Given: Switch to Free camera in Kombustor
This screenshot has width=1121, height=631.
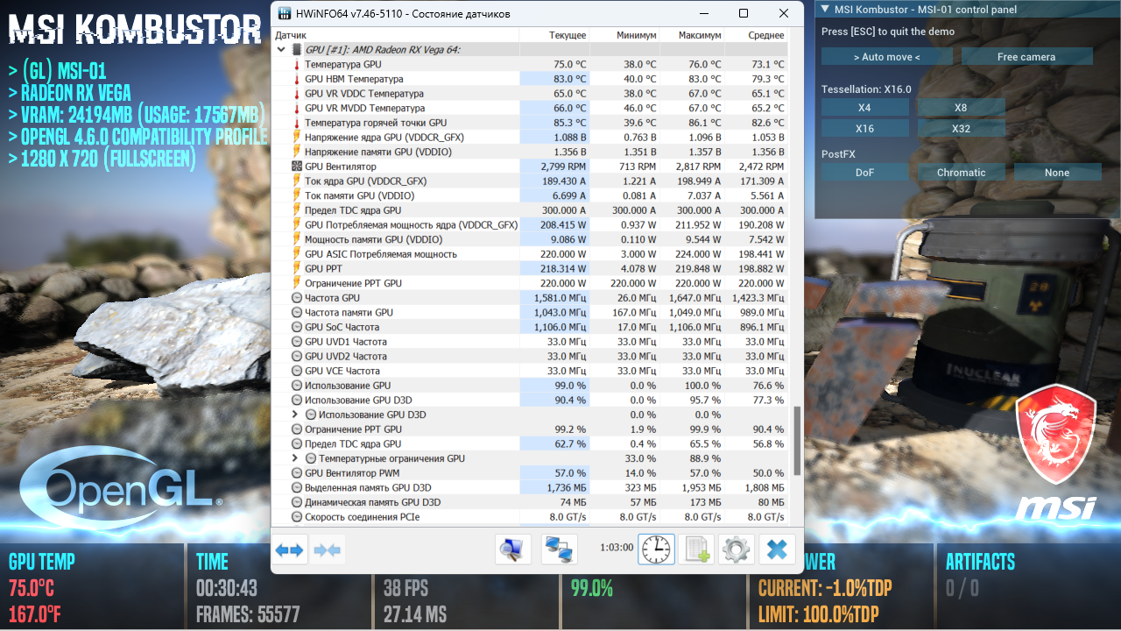Looking at the screenshot, I should (1026, 57).
